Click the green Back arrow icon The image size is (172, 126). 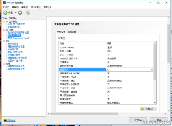click(x=5, y=13)
